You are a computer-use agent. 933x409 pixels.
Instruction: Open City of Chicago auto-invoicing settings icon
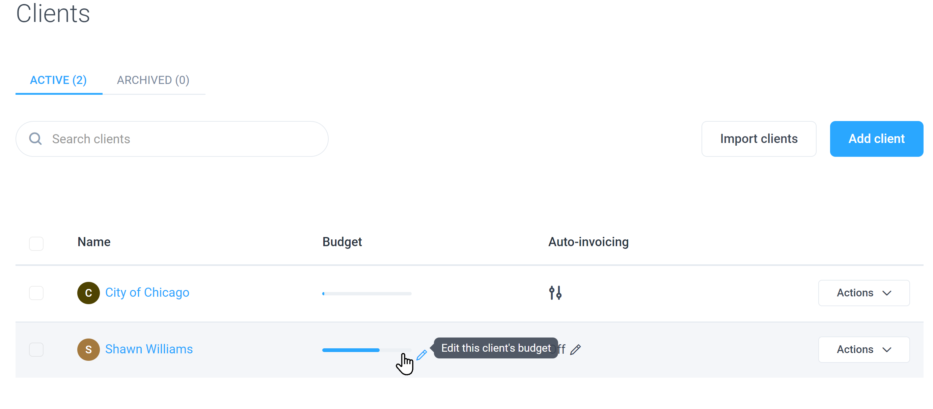pyautogui.click(x=555, y=293)
